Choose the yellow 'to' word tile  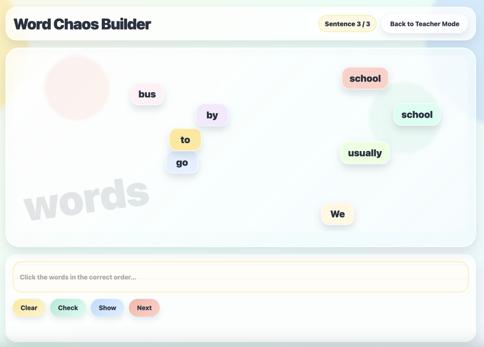coord(185,140)
